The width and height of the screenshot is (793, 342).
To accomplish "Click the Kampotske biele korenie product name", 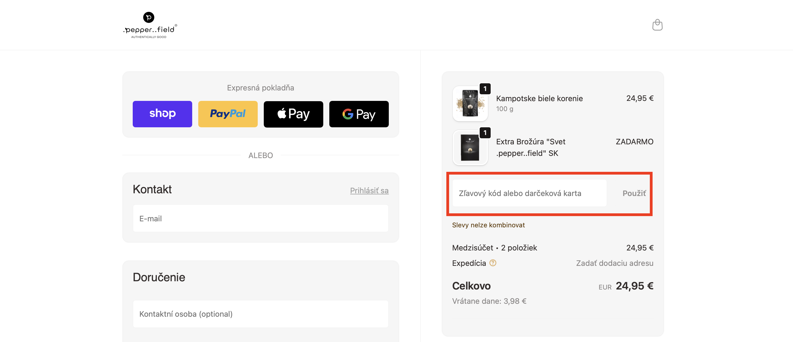I will [x=539, y=98].
